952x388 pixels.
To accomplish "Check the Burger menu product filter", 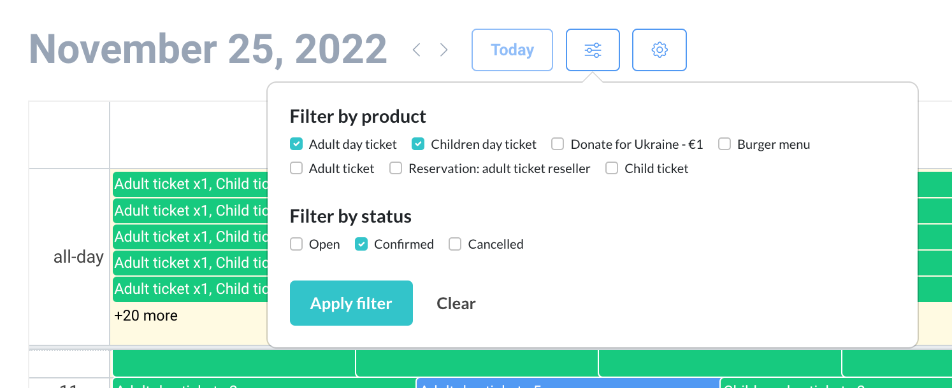I will click(725, 144).
